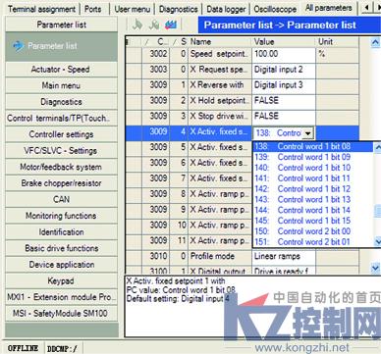Open Control terminals/TP category
Viewport: 381px width, 354px height.
[x=61, y=118]
